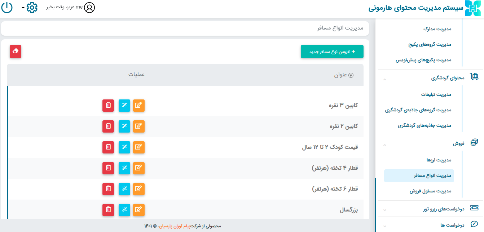Edit the قطار ۴ تخته (هرنفر) row
The image size is (484, 232).
point(138,168)
